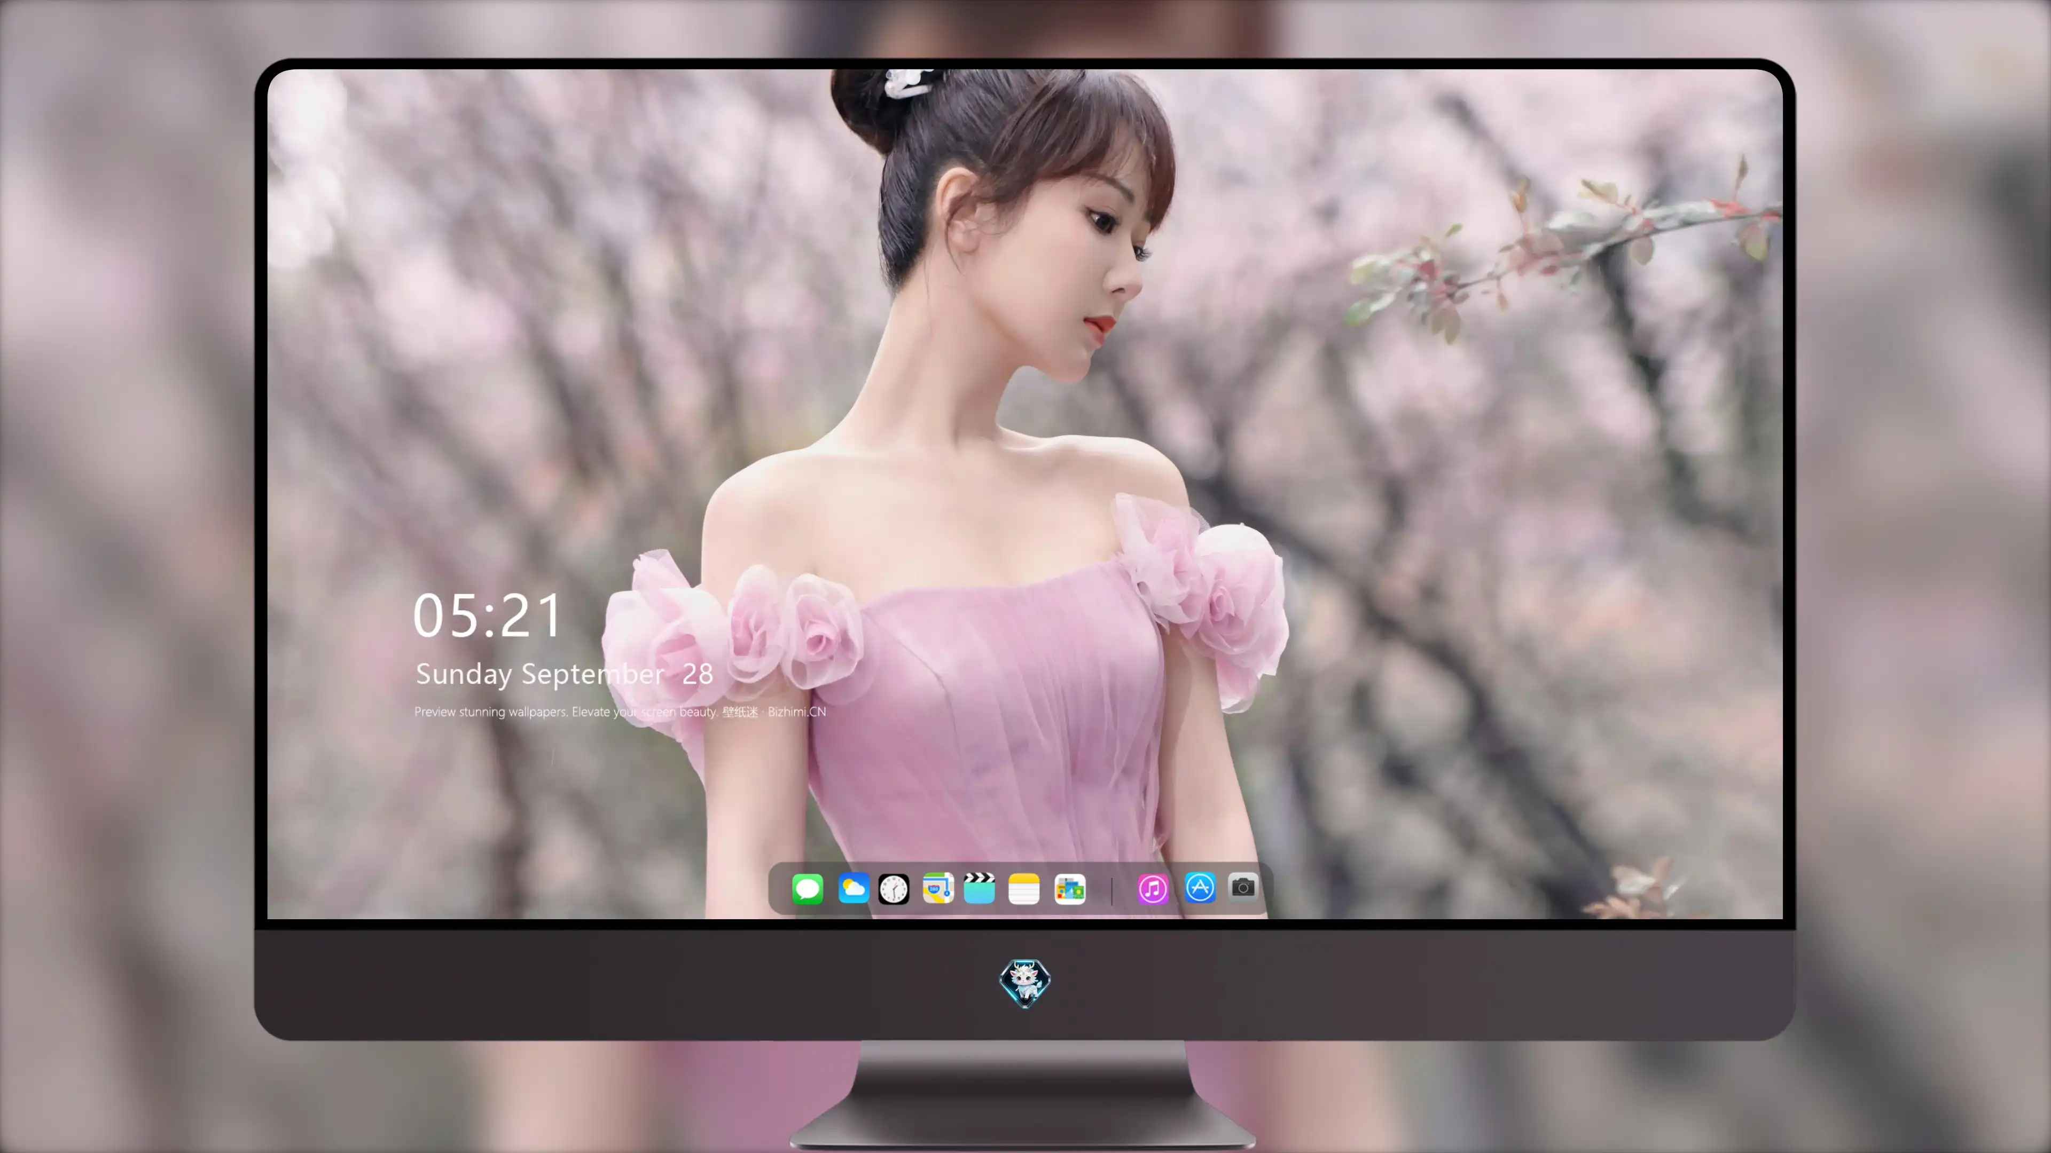Open the yellow Notes app icon

click(x=1024, y=889)
